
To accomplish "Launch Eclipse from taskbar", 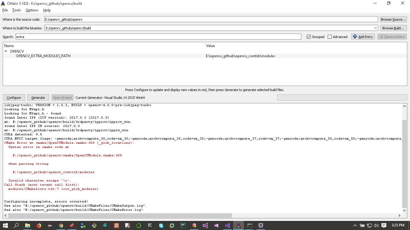I will click(x=50, y=226).
